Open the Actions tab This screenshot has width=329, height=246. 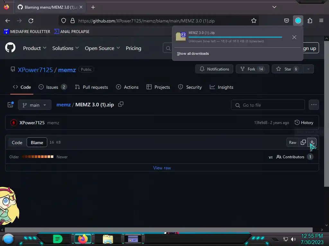[x=127, y=87]
